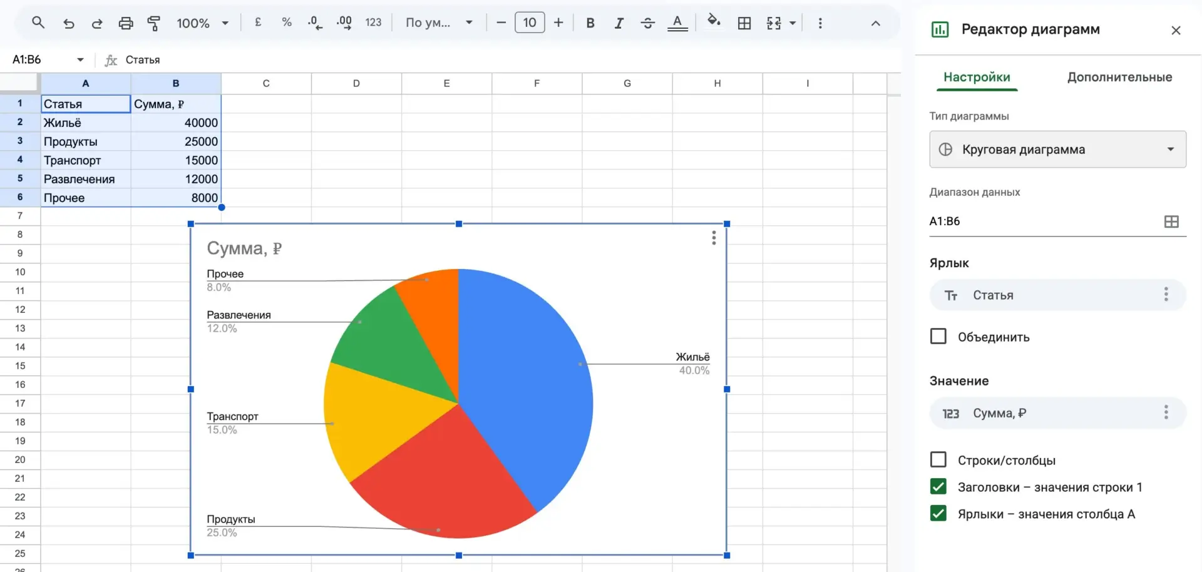Activate the paint format tool
The width and height of the screenshot is (1202, 572).
pyautogui.click(x=154, y=23)
